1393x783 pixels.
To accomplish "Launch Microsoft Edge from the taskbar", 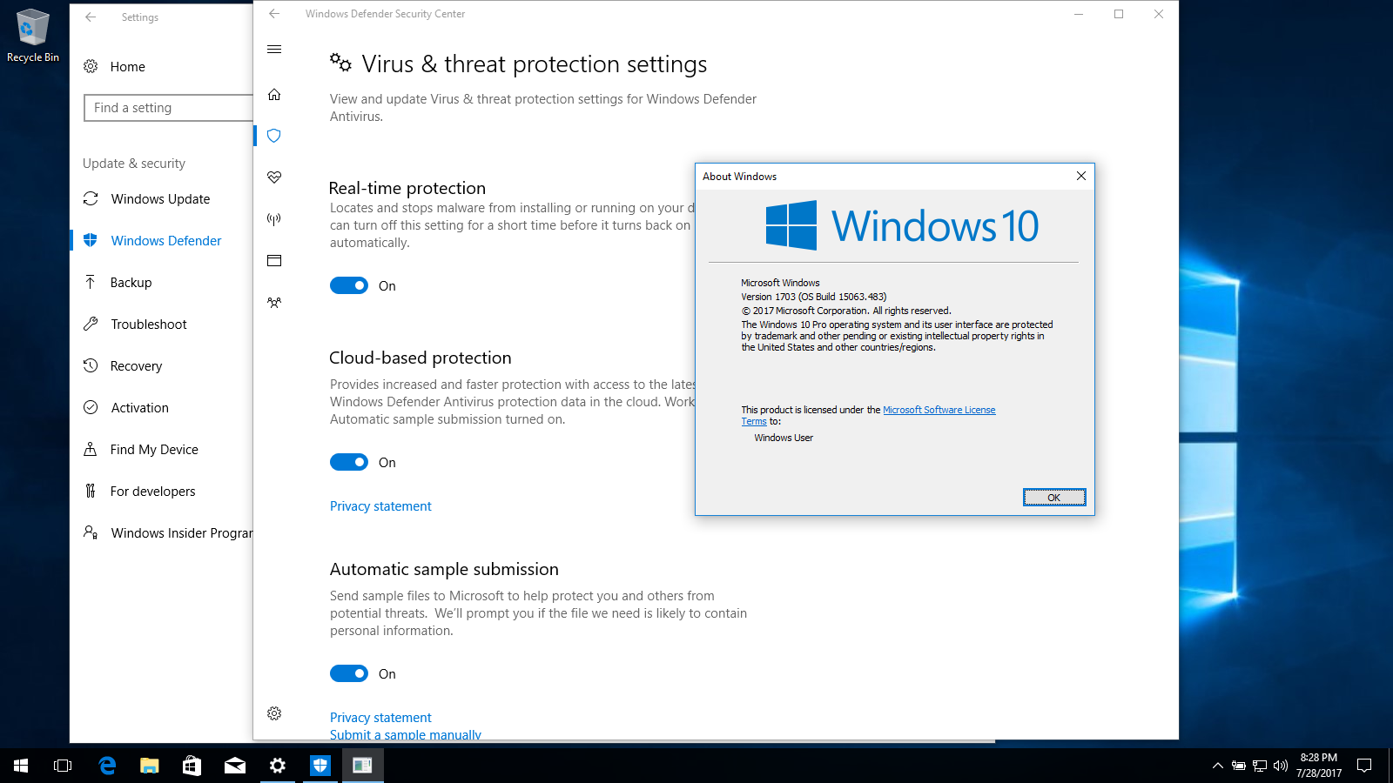I will pos(107,766).
